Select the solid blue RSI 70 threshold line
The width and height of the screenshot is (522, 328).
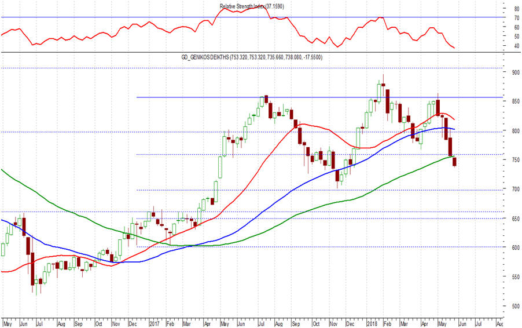(x=252, y=17)
